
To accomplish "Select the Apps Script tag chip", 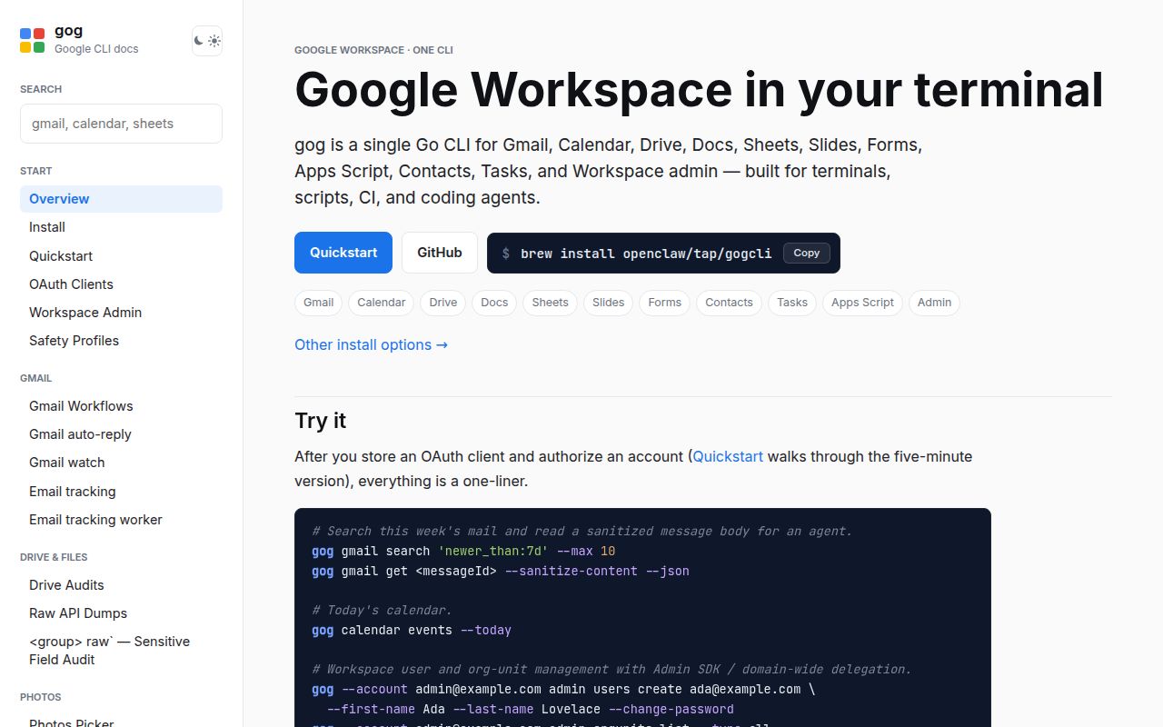I will (862, 303).
